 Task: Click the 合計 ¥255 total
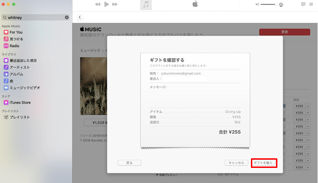tap(229, 132)
